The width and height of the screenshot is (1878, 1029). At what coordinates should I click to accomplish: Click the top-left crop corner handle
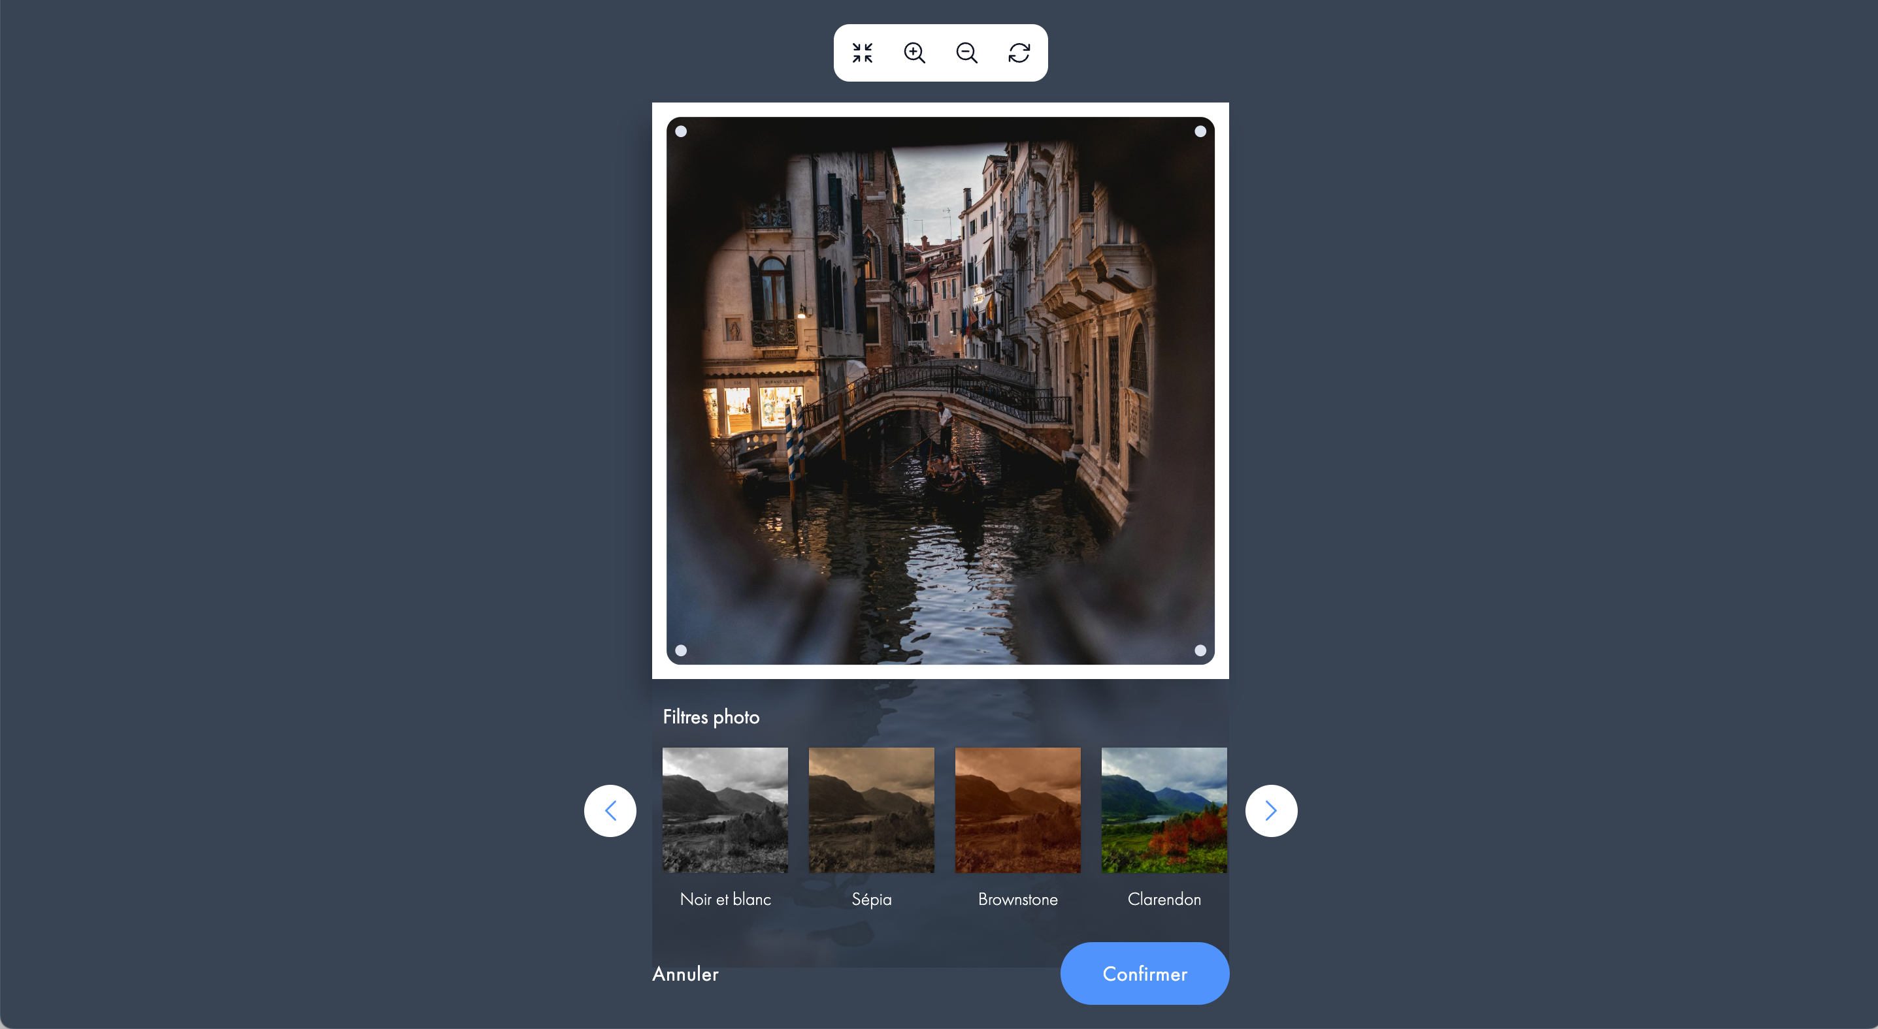(x=681, y=132)
